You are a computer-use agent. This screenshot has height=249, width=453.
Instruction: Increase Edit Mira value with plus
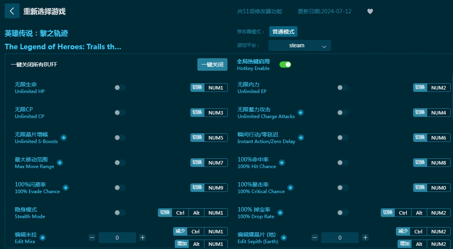142,238
